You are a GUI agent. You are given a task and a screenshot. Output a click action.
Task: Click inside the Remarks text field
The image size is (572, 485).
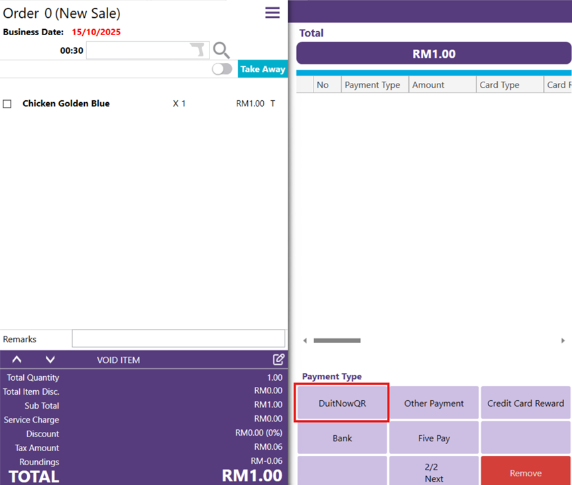(x=178, y=339)
